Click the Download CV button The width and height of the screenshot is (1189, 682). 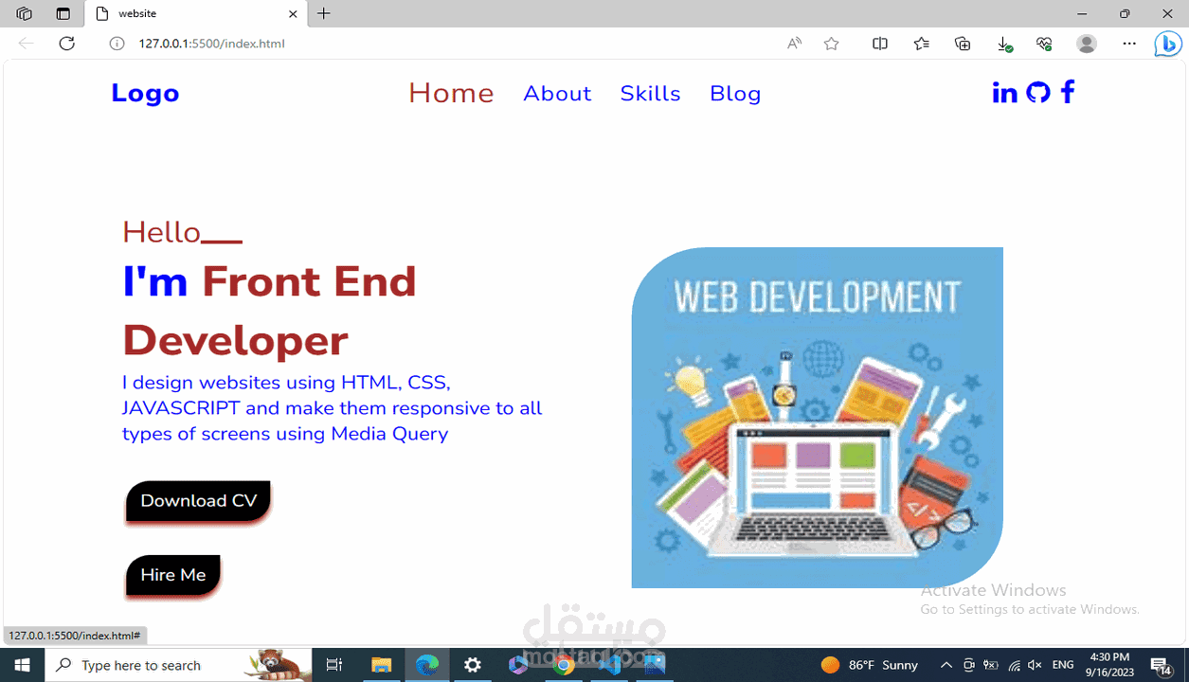(198, 501)
